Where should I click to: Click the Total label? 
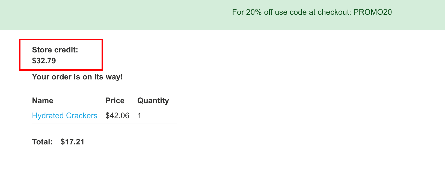42,142
